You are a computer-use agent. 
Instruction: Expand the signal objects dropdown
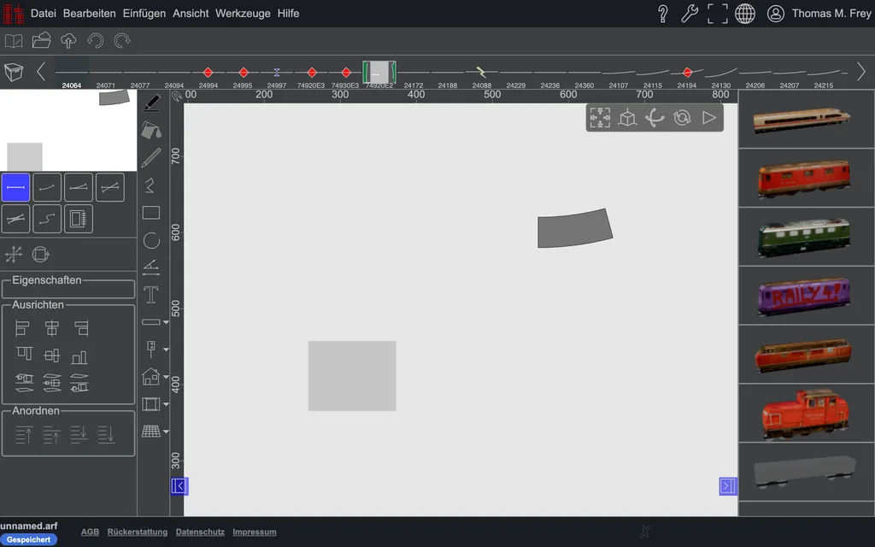pyautogui.click(x=167, y=350)
